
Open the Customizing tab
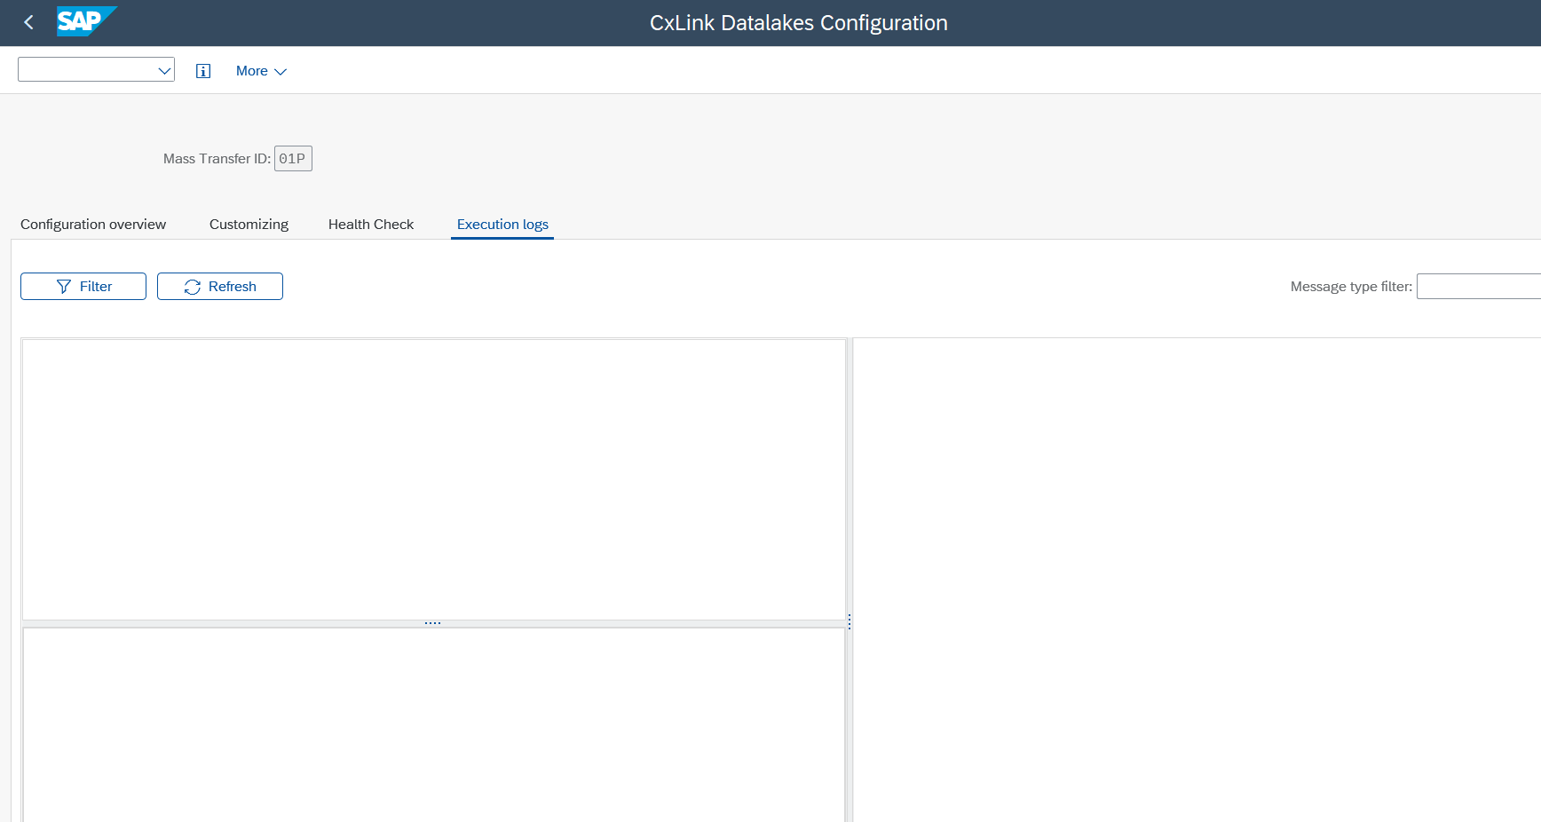click(x=249, y=225)
